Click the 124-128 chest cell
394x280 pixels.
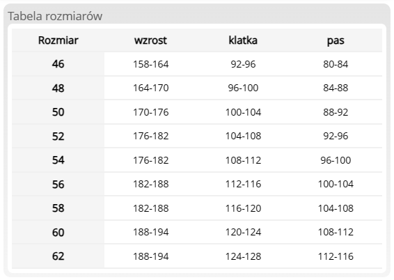click(x=243, y=256)
